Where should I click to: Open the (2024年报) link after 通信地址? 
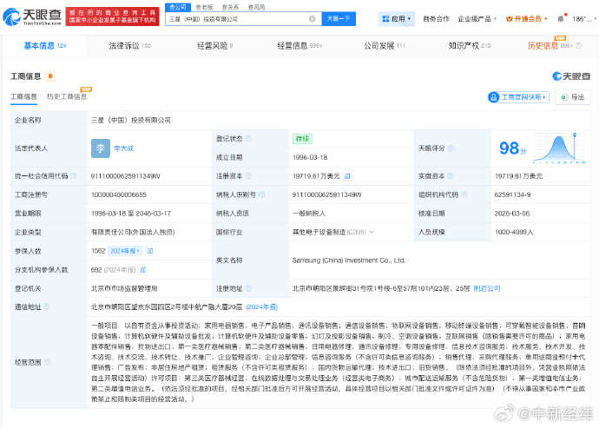pos(261,306)
